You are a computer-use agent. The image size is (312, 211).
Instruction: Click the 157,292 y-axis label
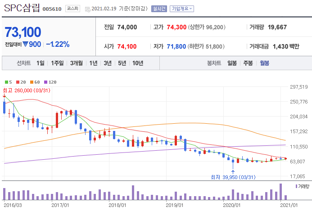[298, 131]
